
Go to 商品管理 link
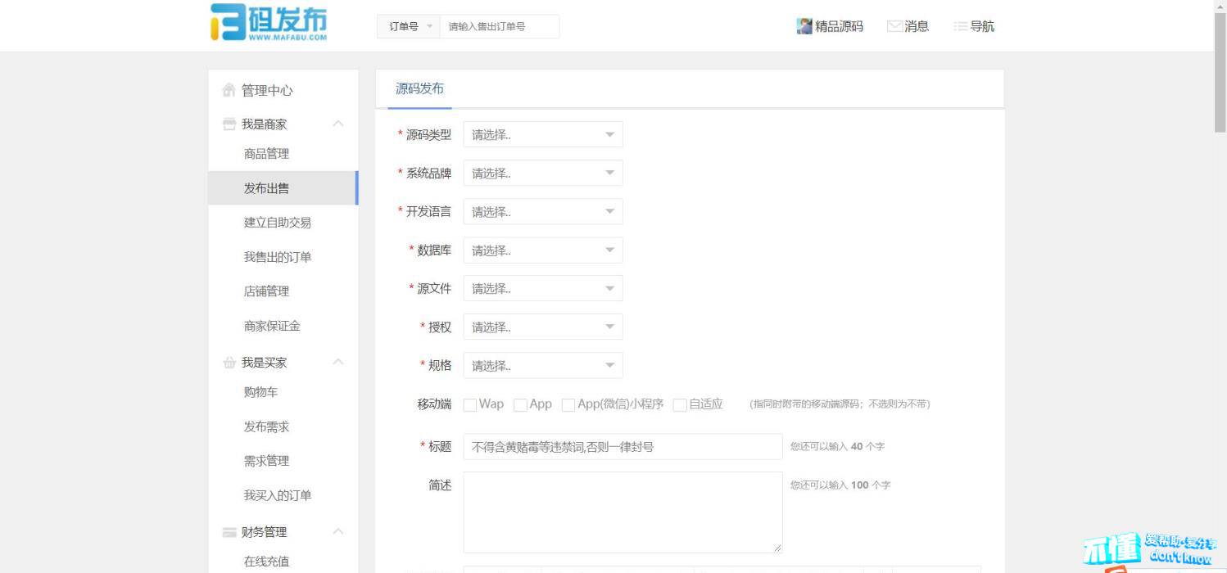[266, 154]
